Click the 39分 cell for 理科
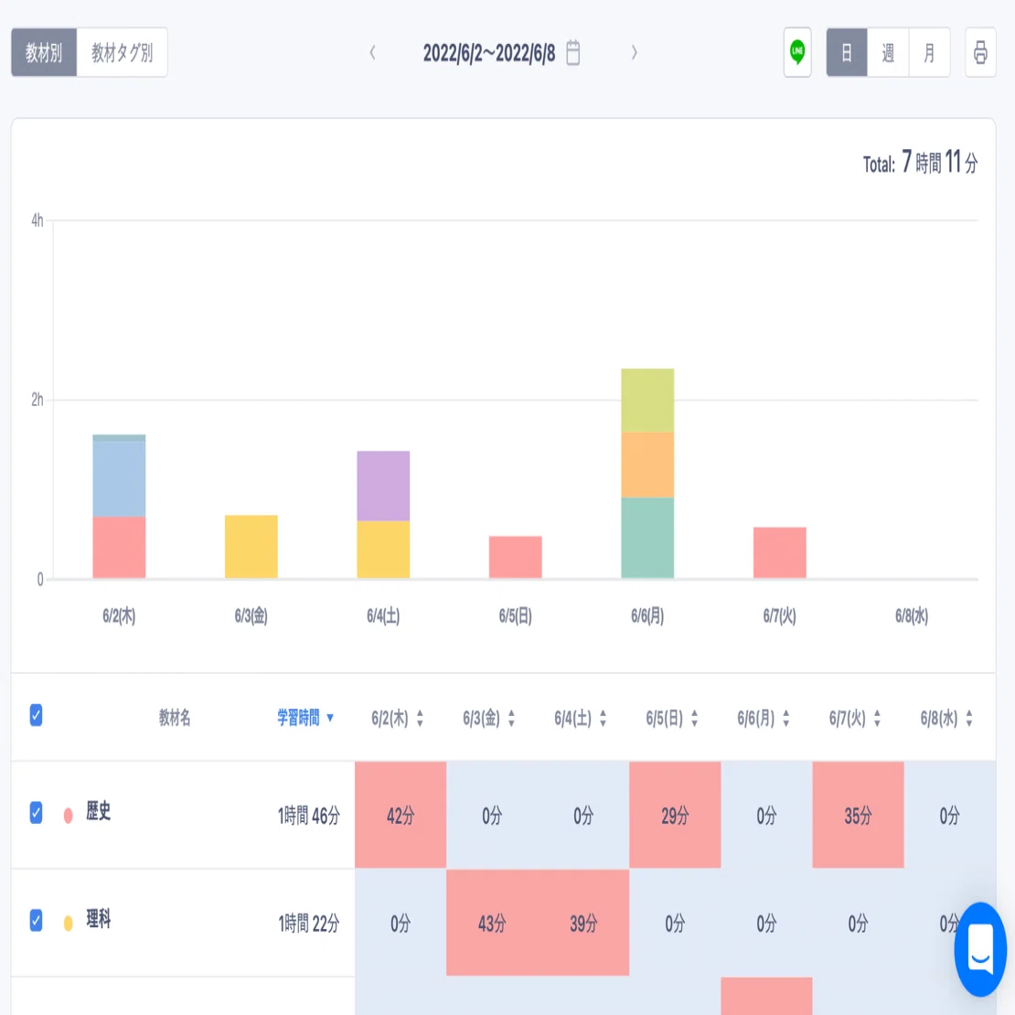 [583, 923]
